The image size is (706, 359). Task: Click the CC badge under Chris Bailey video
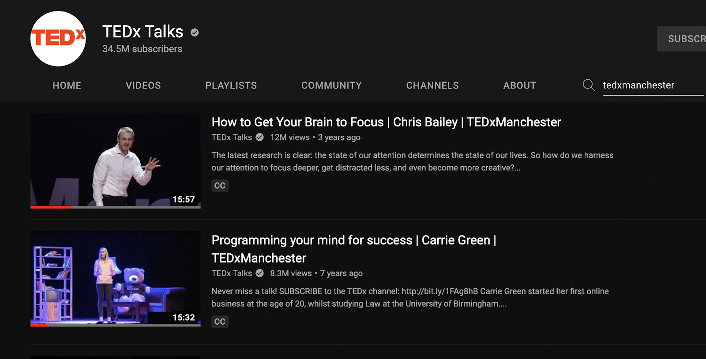220,185
